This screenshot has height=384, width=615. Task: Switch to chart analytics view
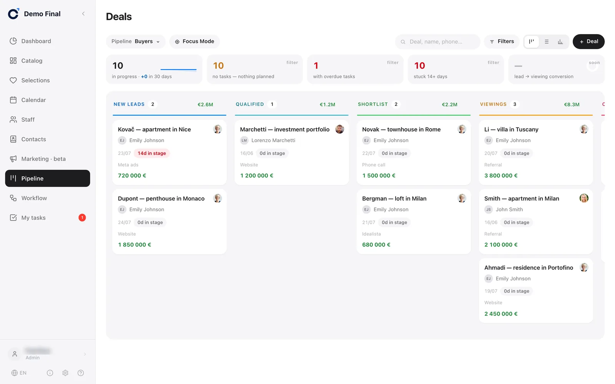coord(560,41)
